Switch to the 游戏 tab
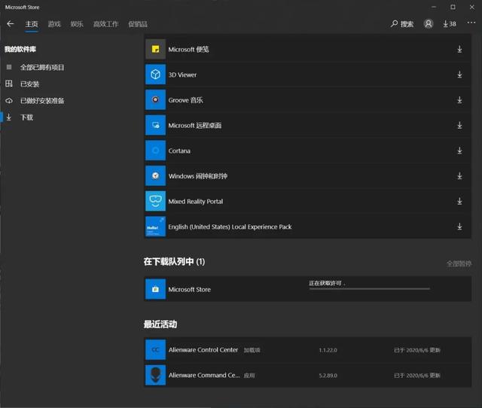Image resolution: width=482 pixels, height=408 pixels. pos(54,24)
